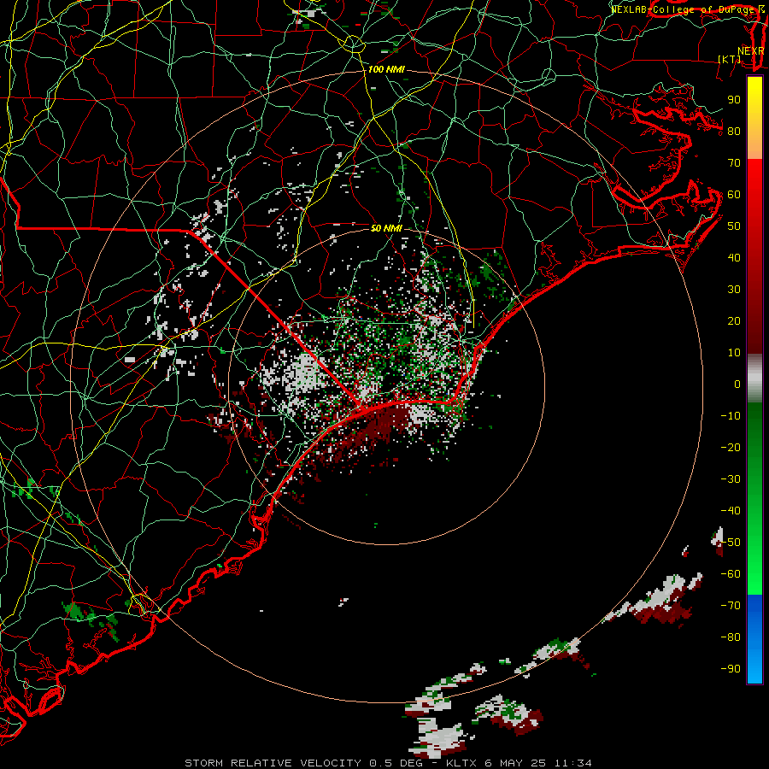Select the 80 value on the velocity scale
Screen dimensions: 769x769
click(734, 132)
